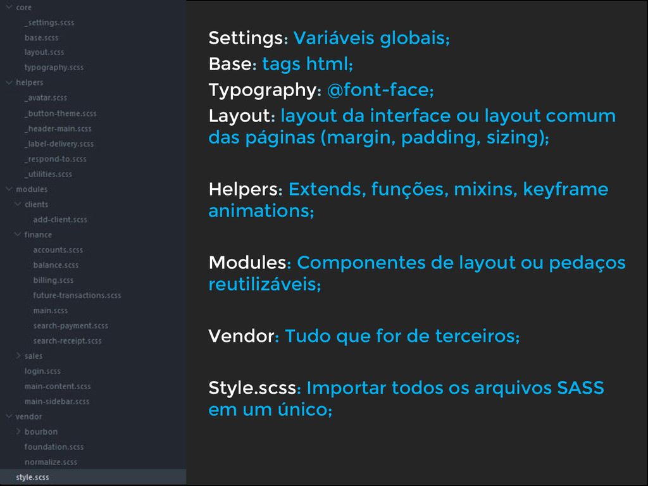The height and width of the screenshot is (486, 648).
Task: Open the balance.scss file
Action: 56,265
